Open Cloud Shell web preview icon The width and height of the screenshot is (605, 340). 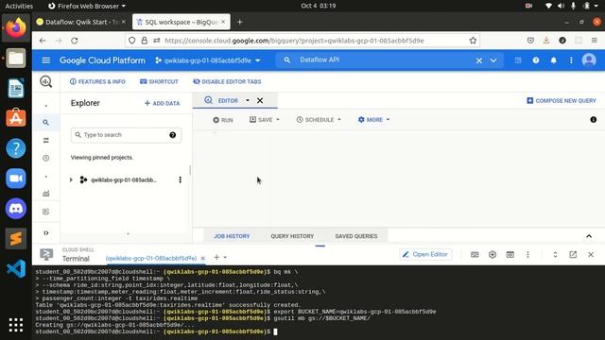click(510, 254)
